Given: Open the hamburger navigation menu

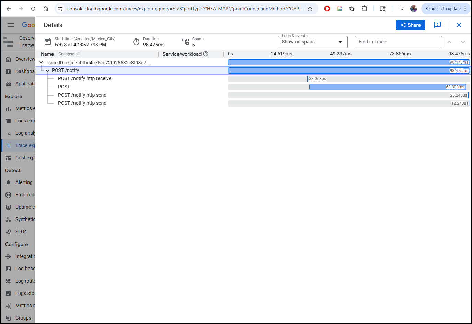Looking at the screenshot, I should click(11, 25).
